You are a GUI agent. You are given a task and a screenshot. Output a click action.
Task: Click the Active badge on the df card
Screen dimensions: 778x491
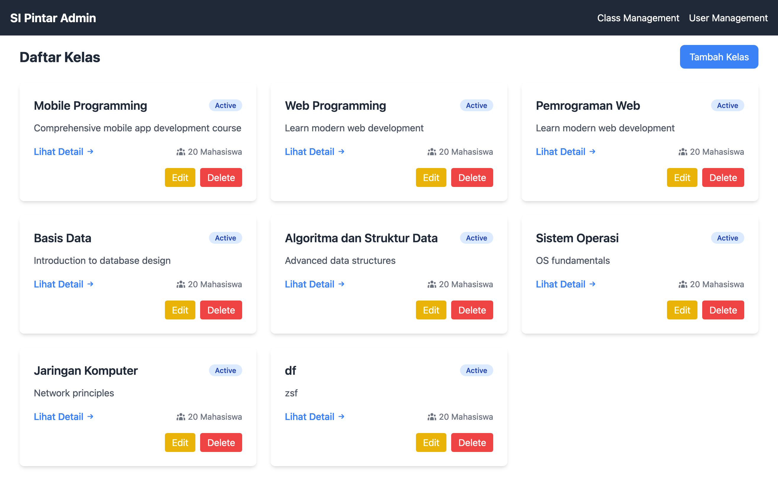click(476, 370)
